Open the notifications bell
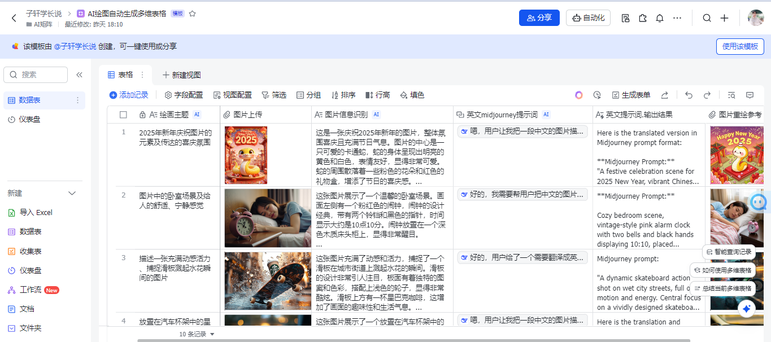 [x=659, y=18]
